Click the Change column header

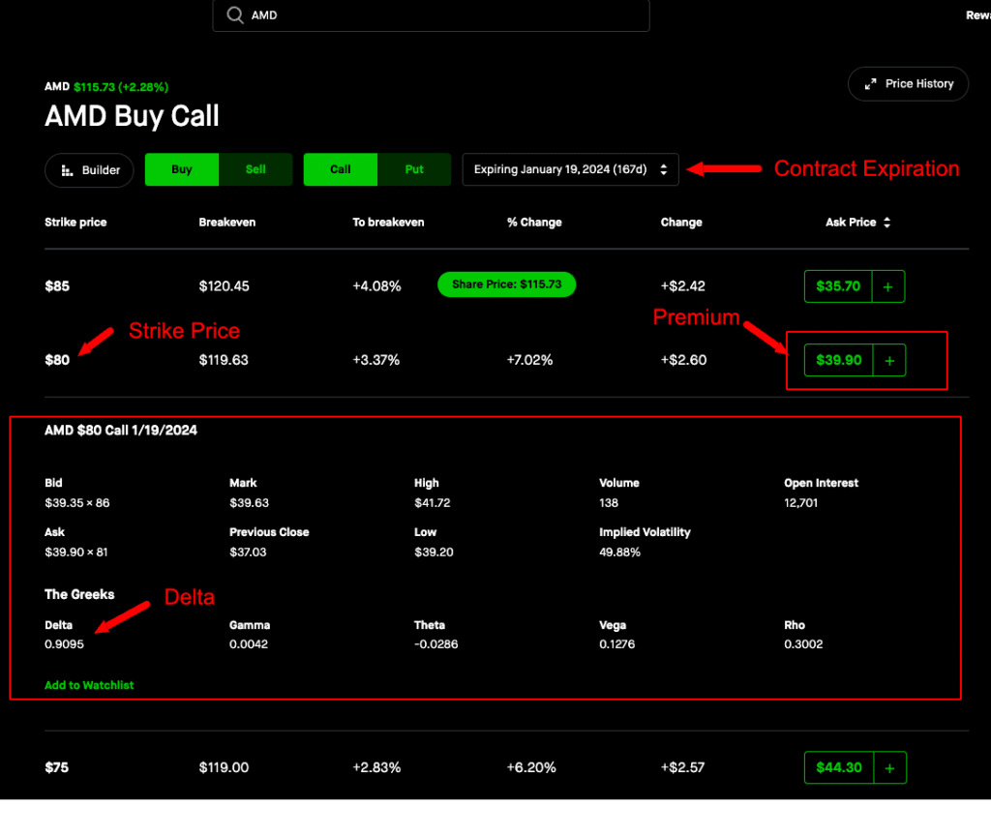(x=681, y=223)
